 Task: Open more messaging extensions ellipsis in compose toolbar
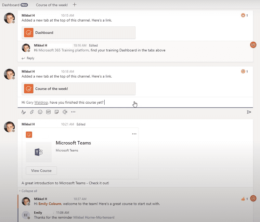click(73, 112)
